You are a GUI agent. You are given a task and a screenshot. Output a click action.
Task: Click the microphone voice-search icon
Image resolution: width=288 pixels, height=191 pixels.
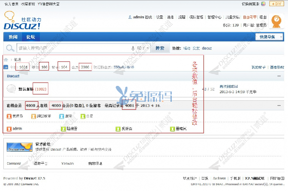(x=133, y=48)
